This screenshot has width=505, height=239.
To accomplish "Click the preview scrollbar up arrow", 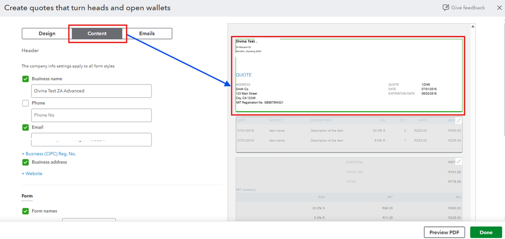I will pyautogui.click(x=473, y=26).
